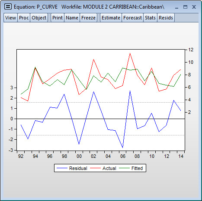Open the Object menu
This screenshot has height=201, width=202.
(39, 18)
